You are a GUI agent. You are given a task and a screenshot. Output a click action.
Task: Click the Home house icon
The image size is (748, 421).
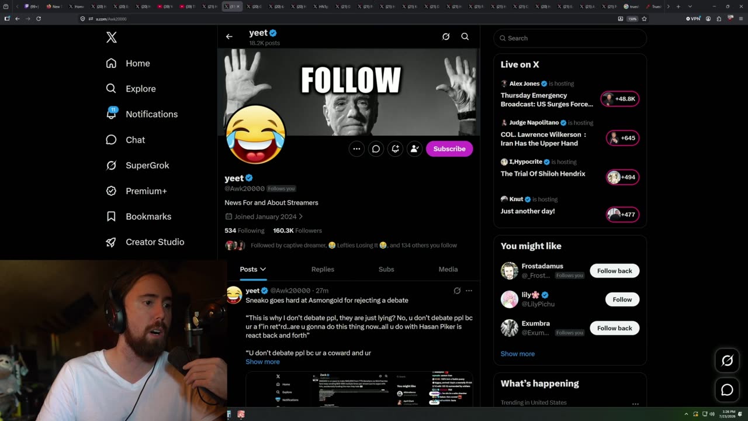pos(111,63)
